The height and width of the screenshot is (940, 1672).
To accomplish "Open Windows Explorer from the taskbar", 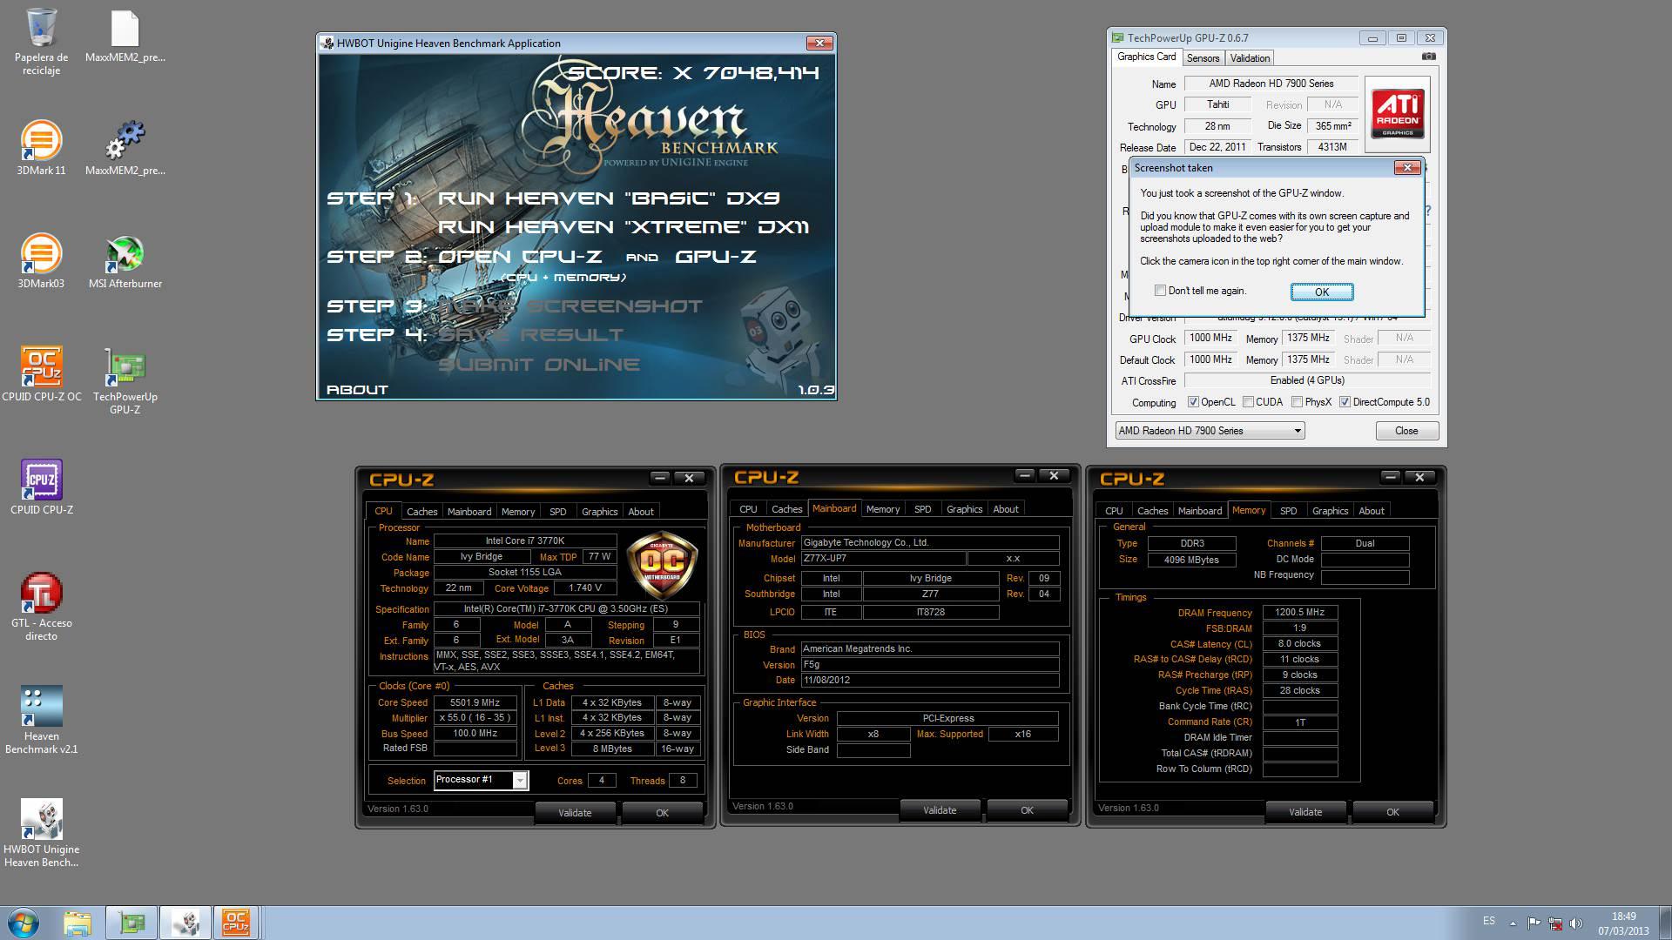I will pyautogui.click(x=77, y=923).
